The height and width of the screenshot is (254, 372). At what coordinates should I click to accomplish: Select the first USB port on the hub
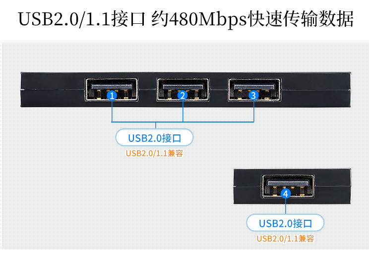(111, 90)
